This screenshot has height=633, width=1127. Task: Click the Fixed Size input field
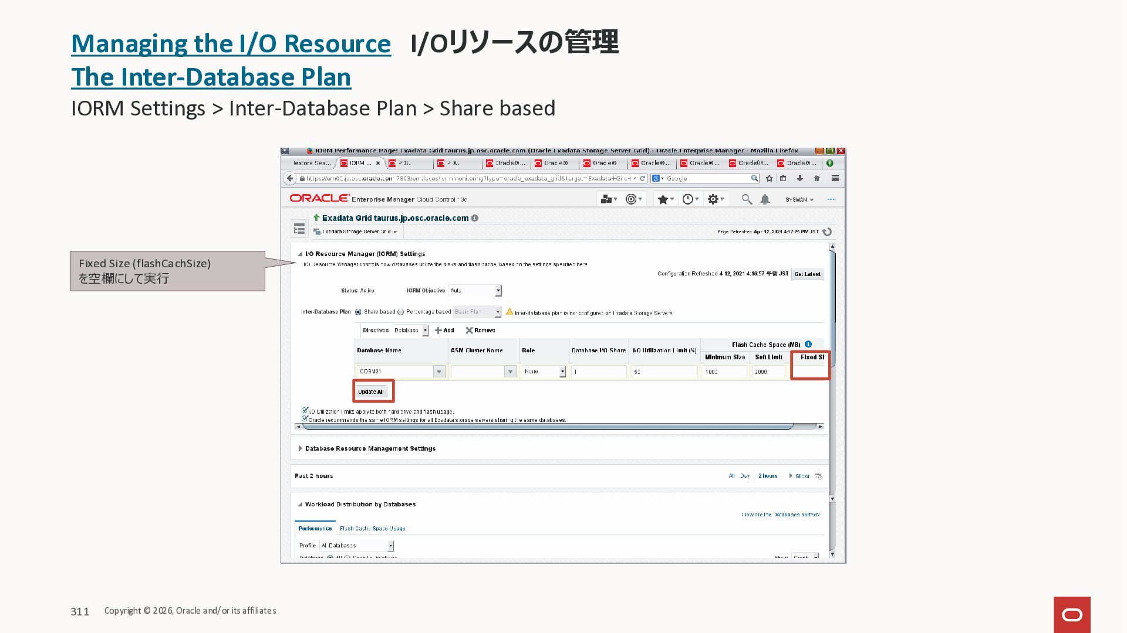click(x=810, y=372)
